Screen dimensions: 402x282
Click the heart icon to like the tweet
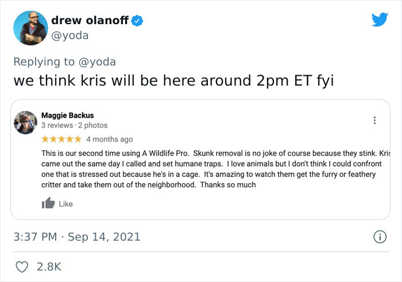tap(21, 266)
